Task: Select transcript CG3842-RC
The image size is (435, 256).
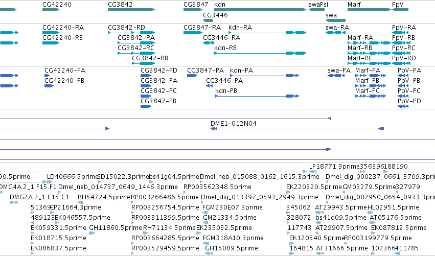Action: tap(136, 53)
